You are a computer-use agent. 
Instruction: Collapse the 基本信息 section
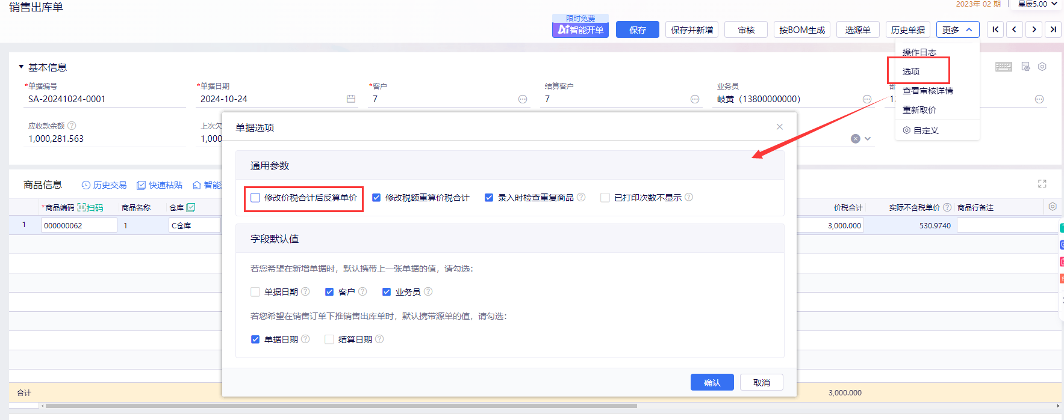(x=21, y=67)
